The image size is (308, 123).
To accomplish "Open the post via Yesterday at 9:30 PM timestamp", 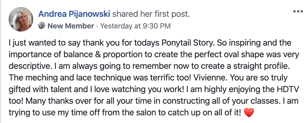I will click(135, 26).
